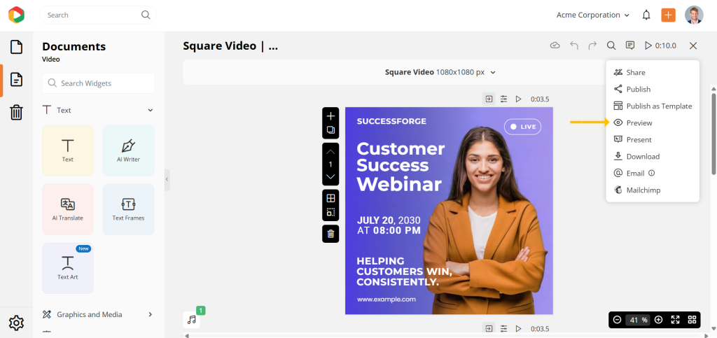This screenshot has width=717, height=338.
Task: Open the trash bin in left sidebar
Action: coord(16,112)
